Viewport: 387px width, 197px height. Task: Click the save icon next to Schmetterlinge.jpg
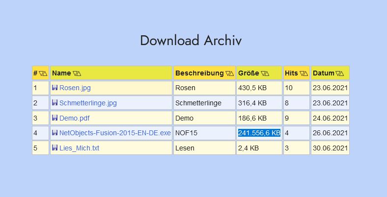tap(55, 103)
